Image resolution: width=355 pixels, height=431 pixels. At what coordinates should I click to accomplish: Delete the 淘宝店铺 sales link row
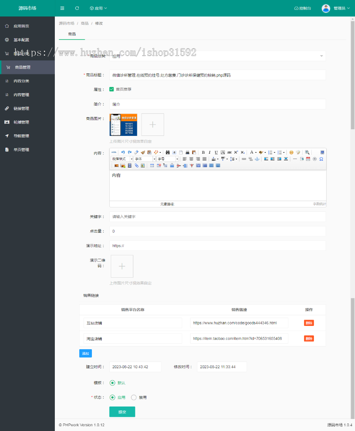coord(309,339)
